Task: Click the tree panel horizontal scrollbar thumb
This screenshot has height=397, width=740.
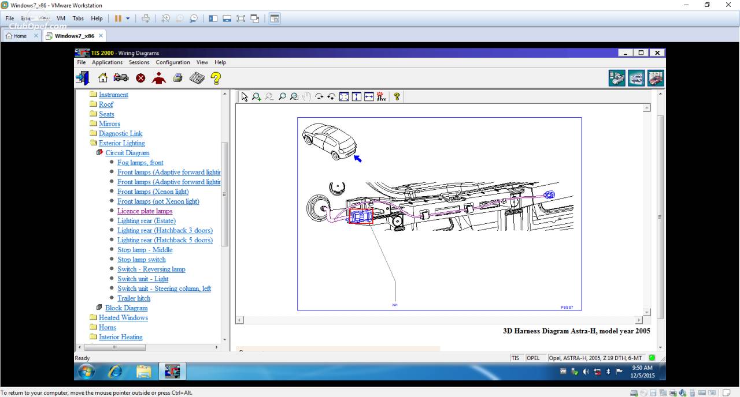Action: click(x=114, y=347)
